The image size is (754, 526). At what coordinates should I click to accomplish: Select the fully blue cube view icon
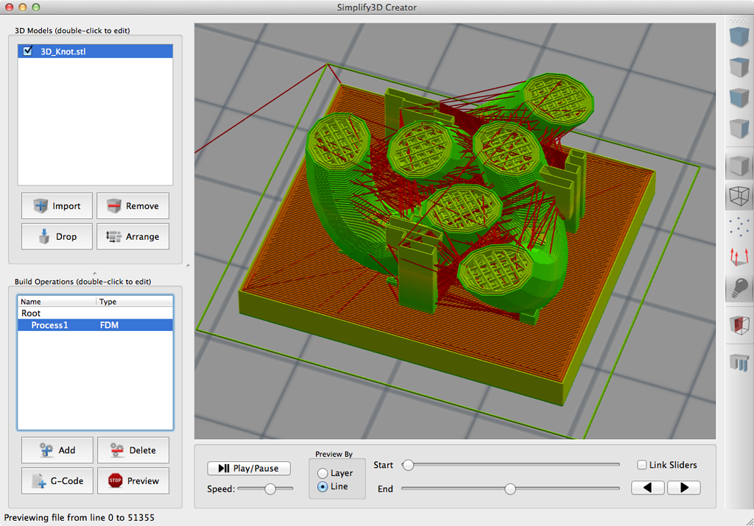[738, 36]
